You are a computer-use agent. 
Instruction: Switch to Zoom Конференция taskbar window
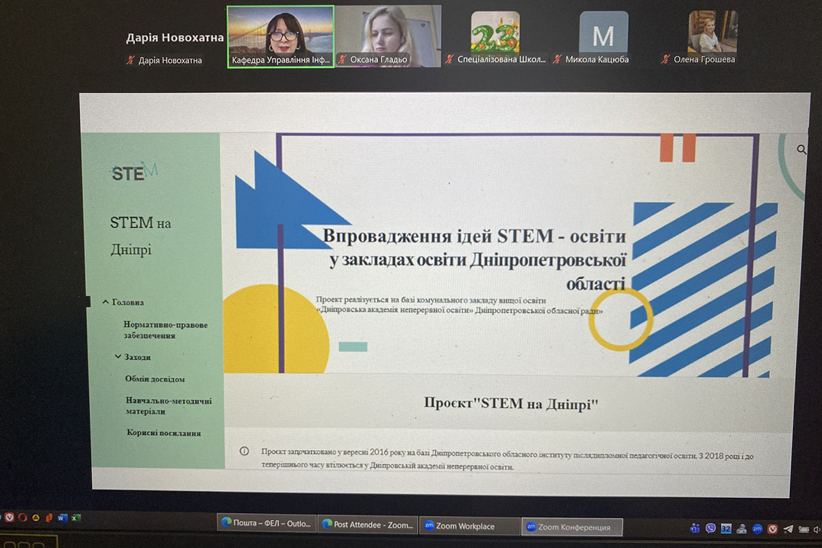(573, 527)
